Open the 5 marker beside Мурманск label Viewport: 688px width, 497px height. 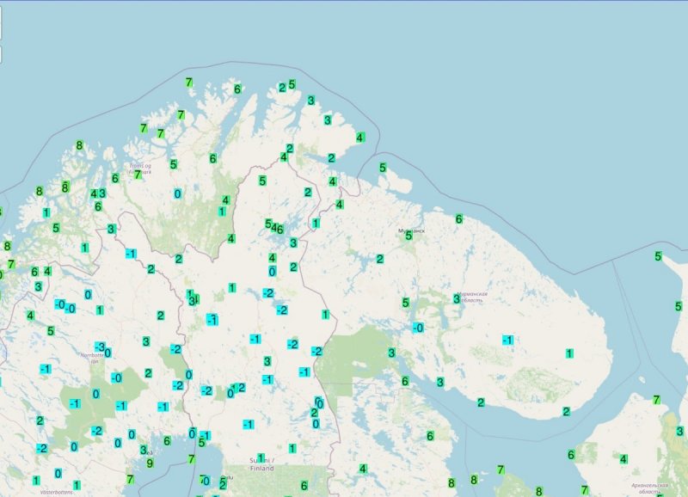point(408,236)
